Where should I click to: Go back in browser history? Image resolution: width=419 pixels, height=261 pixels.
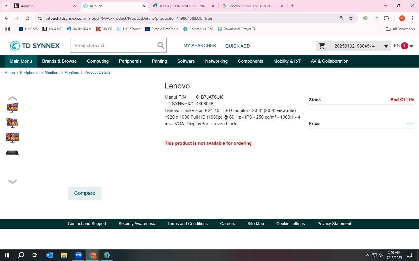(x=6, y=18)
